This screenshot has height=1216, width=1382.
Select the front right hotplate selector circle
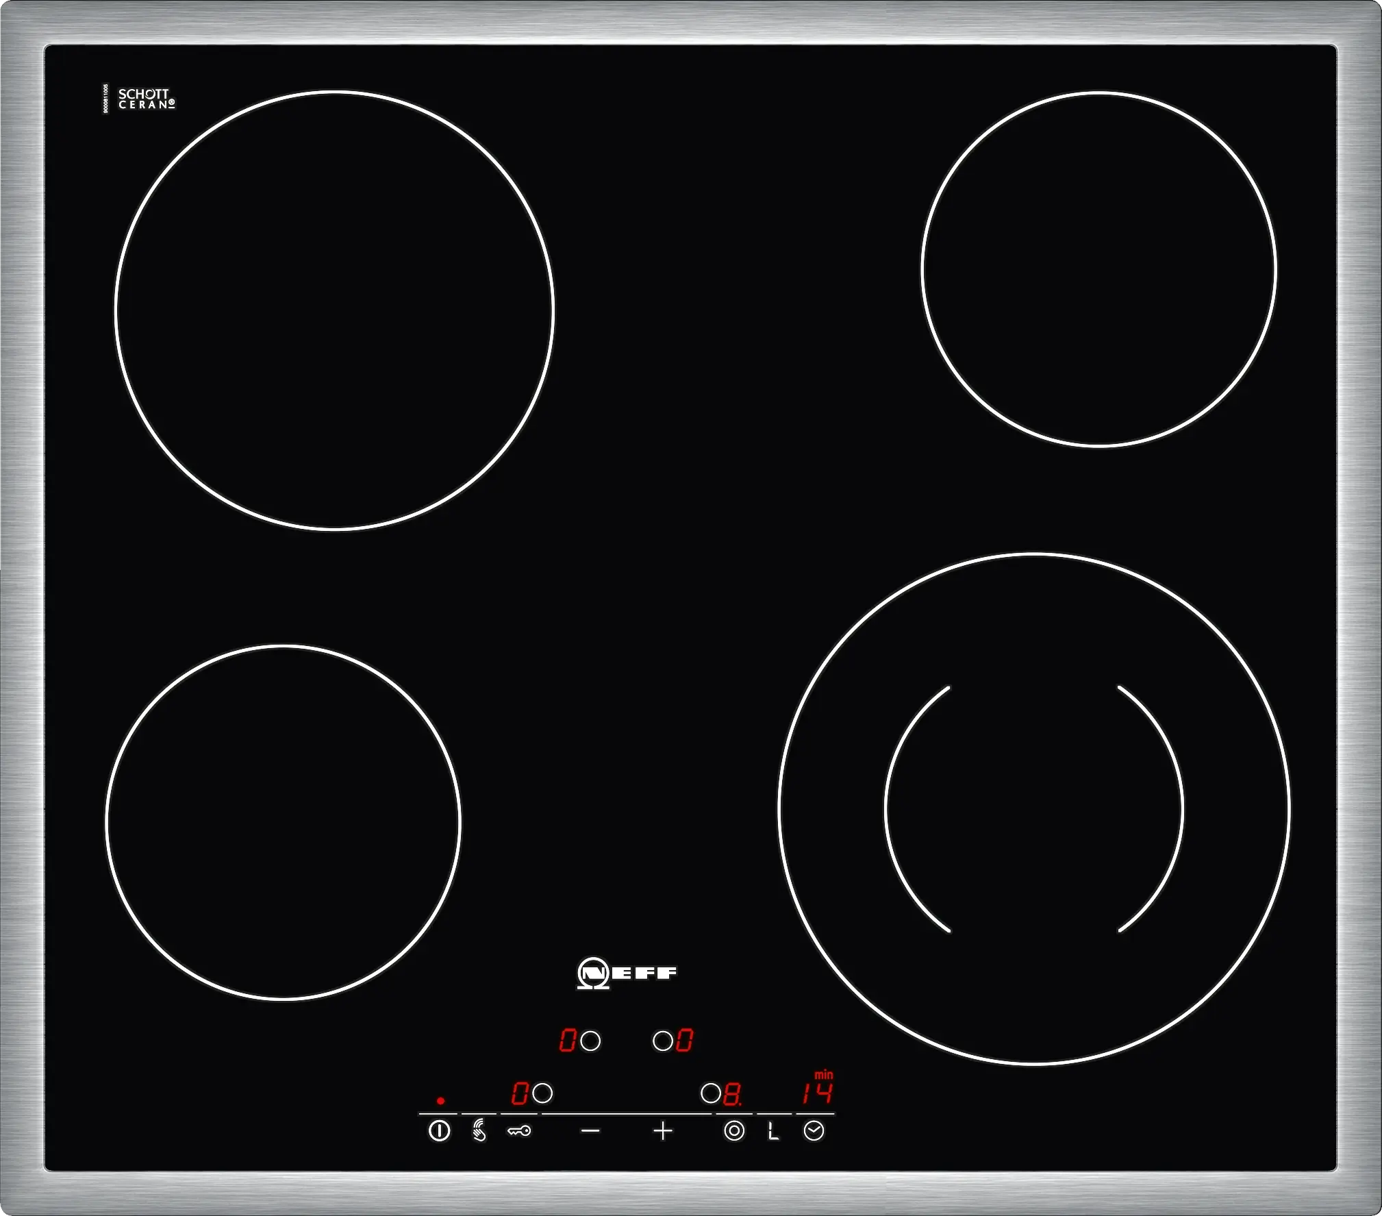(711, 1093)
